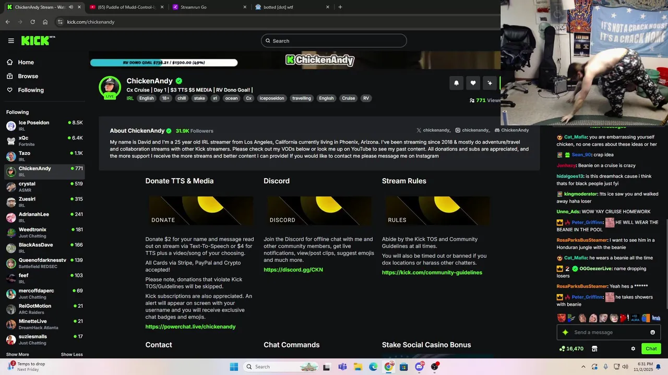Image resolution: width=668 pixels, height=375 pixels.
Task: Open the hamburger sidebar menu
Action: 11,41
